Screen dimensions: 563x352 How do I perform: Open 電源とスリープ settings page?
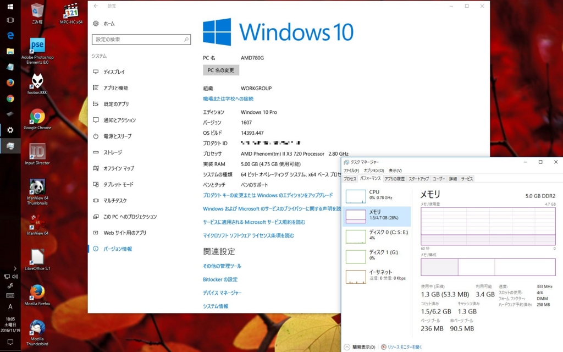pyautogui.click(x=141, y=136)
